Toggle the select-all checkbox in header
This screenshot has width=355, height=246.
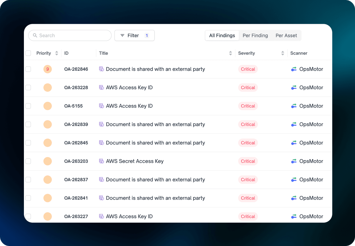[28, 53]
